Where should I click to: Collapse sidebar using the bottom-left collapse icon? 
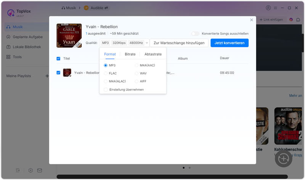coord(18,170)
